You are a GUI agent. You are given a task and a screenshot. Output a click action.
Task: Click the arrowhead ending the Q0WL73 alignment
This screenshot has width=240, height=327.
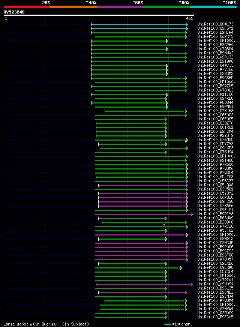click(x=187, y=25)
